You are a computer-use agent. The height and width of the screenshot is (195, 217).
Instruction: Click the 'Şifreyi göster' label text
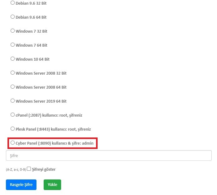click(x=44, y=169)
